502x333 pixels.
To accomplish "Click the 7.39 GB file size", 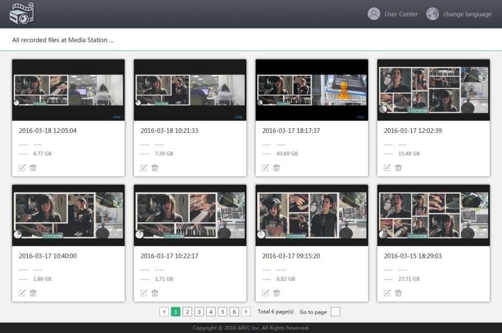I will pyautogui.click(x=164, y=153).
